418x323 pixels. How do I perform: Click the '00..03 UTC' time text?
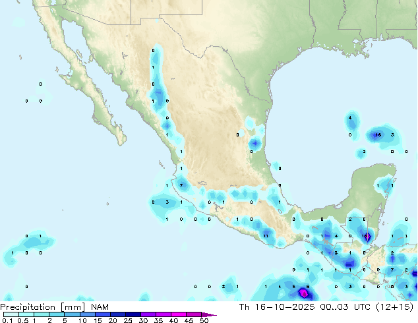click(345, 307)
